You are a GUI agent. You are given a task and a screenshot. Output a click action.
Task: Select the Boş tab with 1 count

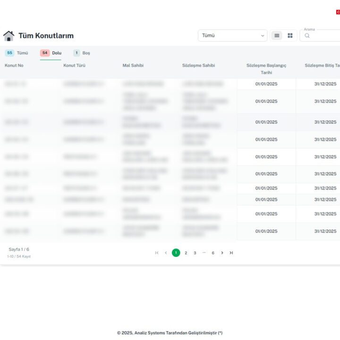82,53
